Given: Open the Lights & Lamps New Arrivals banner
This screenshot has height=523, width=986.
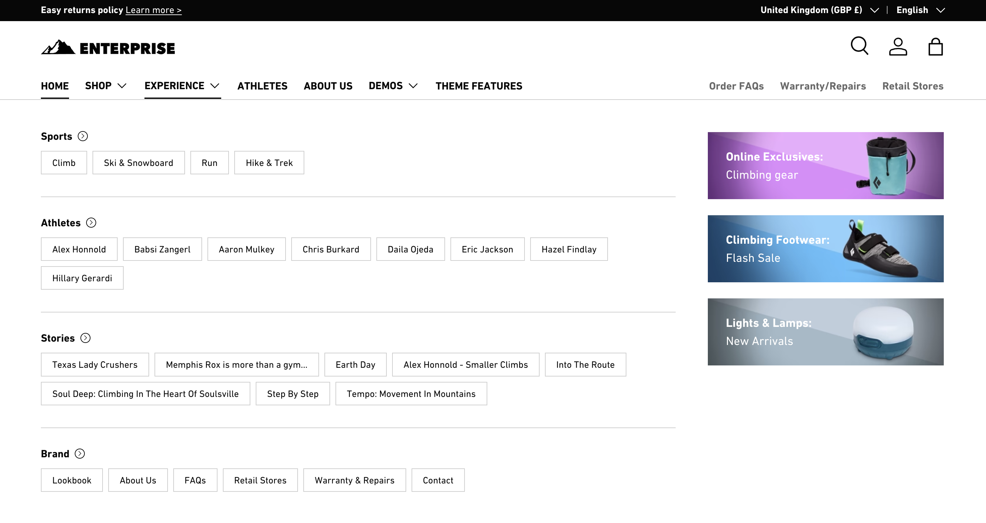Looking at the screenshot, I should [825, 332].
